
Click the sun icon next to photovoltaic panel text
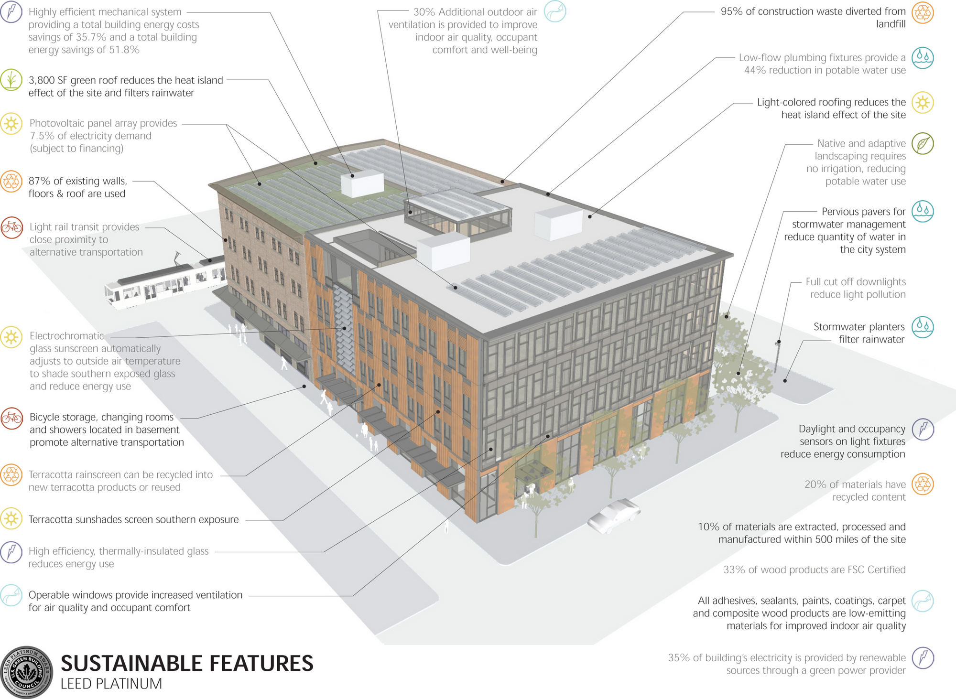pyautogui.click(x=11, y=124)
